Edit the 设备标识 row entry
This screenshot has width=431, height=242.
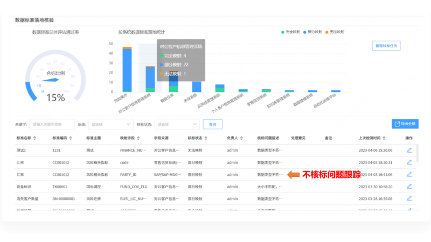[x=409, y=186]
